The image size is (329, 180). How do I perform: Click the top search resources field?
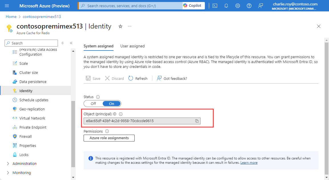[x=131, y=6]
